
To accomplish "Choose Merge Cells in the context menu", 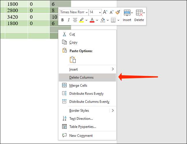I will point(78,86).
